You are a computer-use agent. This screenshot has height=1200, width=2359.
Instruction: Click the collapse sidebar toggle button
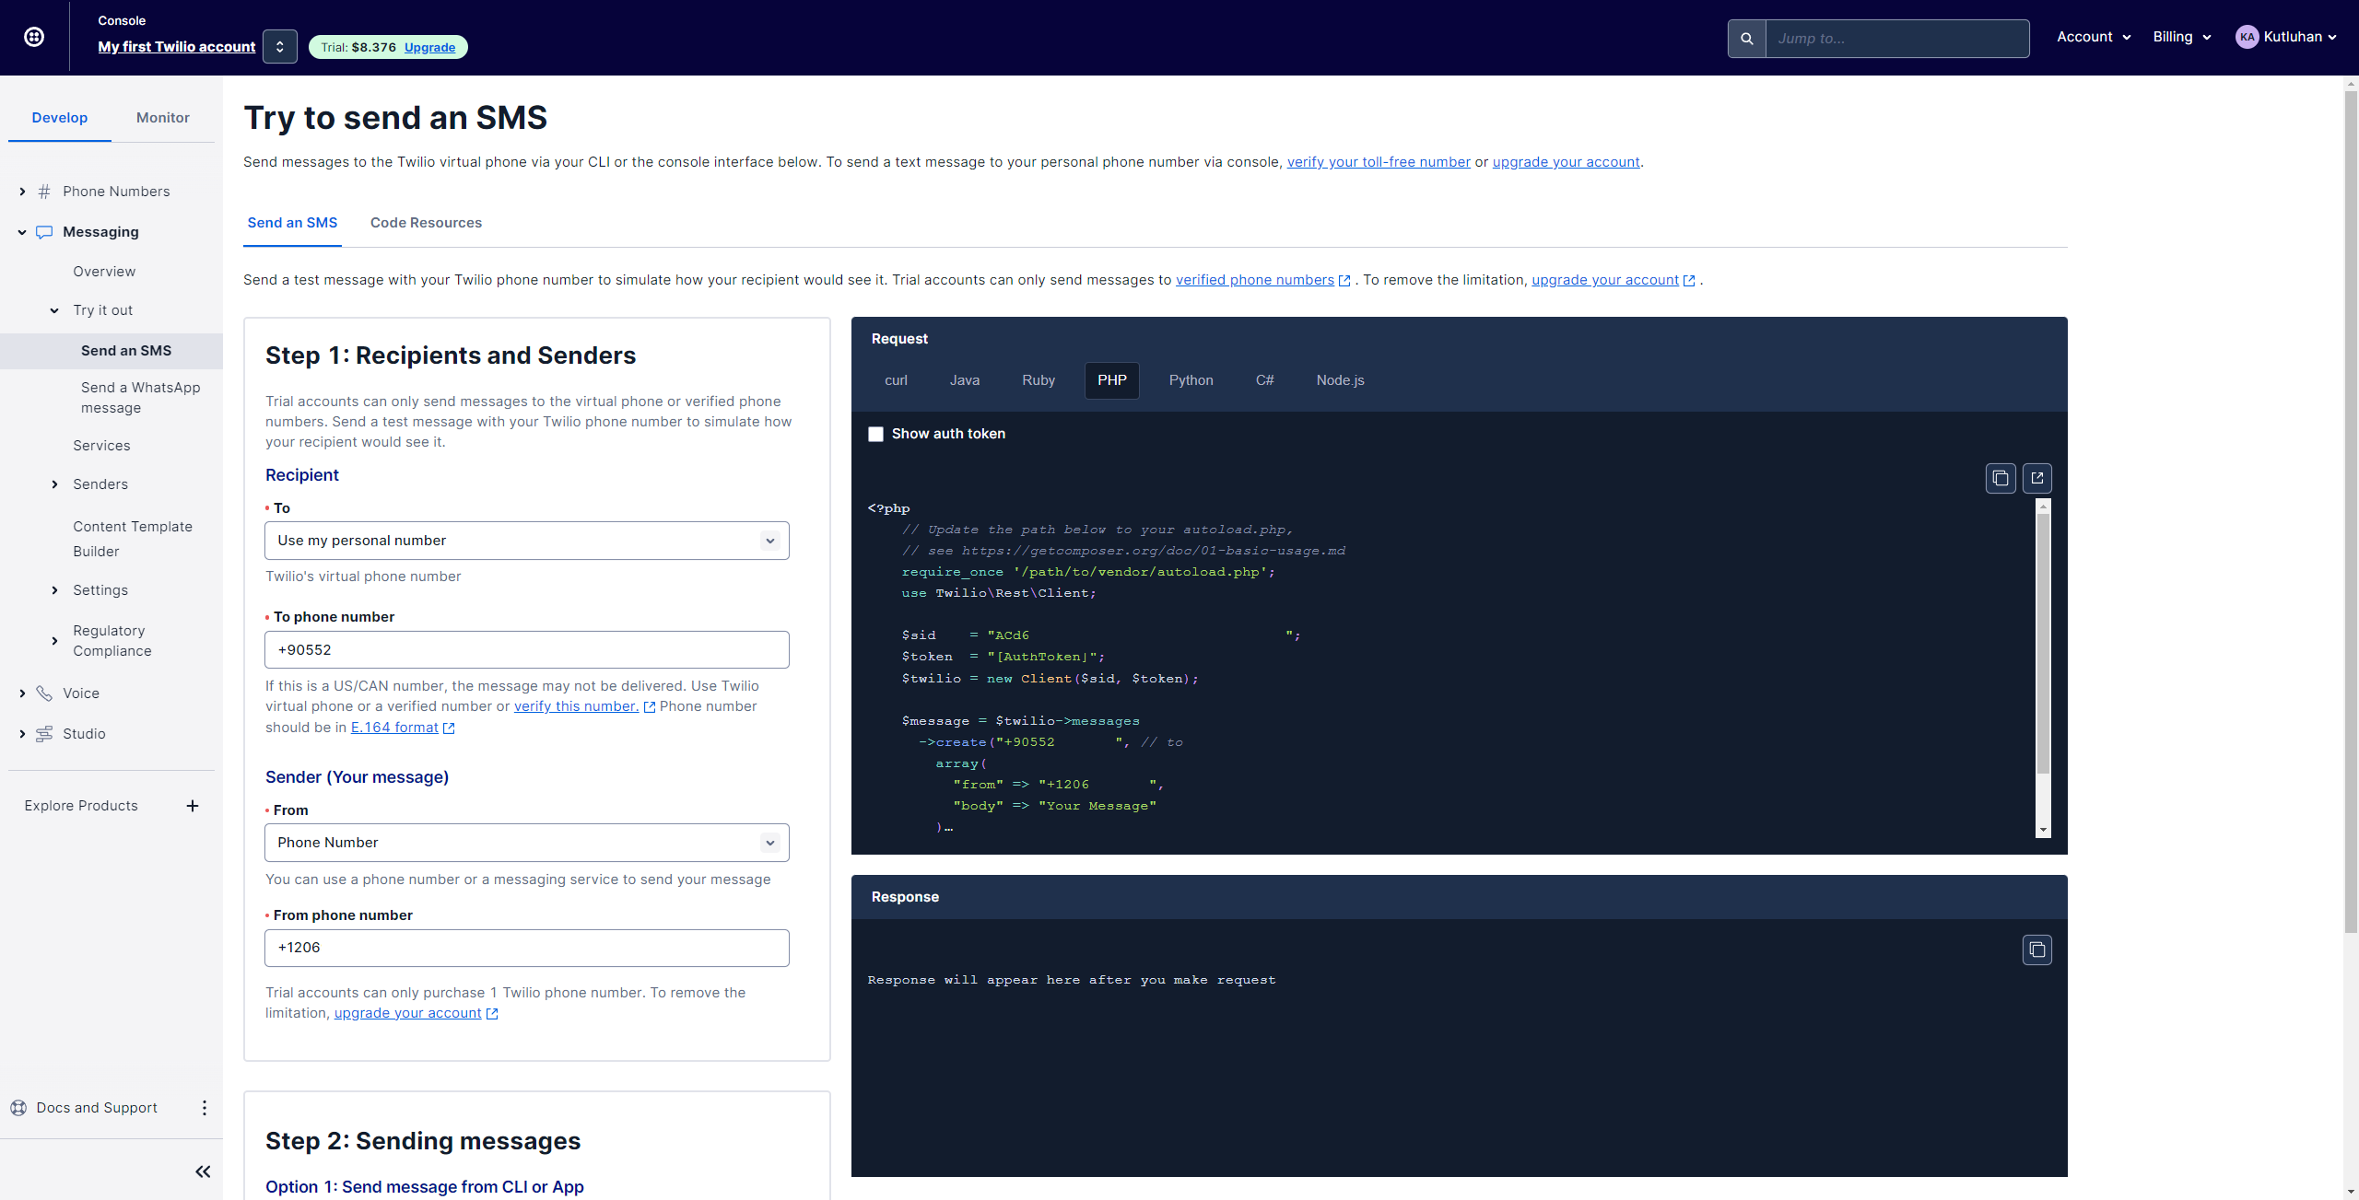(201, 1170)
